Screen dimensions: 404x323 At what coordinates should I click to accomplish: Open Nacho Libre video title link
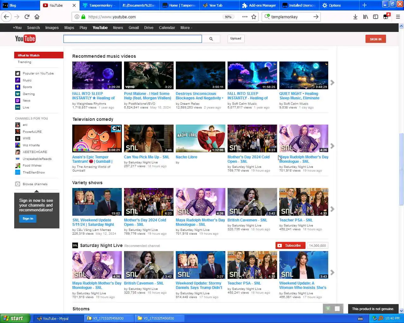187,157
